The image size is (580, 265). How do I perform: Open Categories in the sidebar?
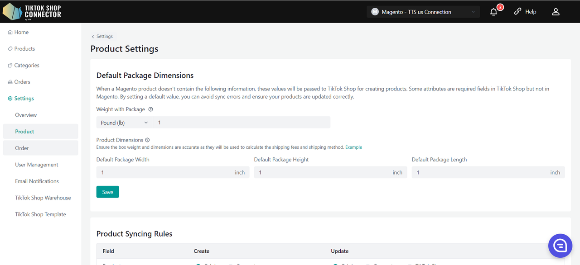[27, 65]
